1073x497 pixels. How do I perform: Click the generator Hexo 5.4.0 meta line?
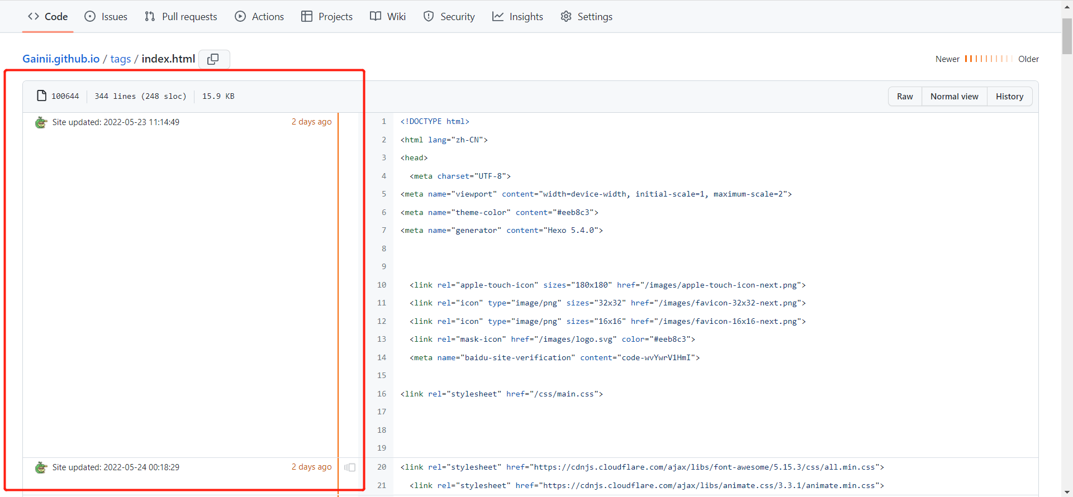point(502,230)
